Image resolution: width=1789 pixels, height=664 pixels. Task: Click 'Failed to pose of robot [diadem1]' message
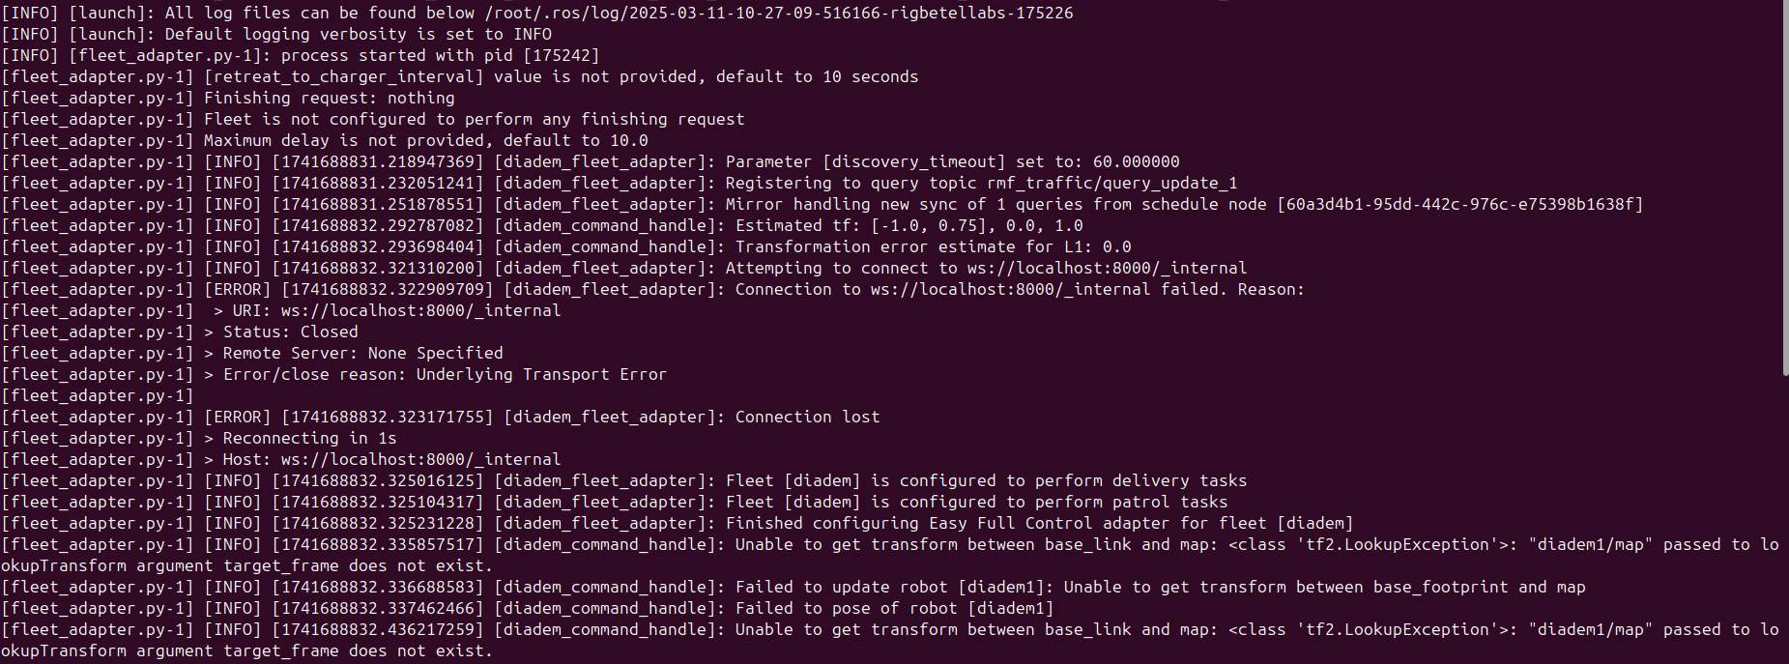tap(894, 608)
